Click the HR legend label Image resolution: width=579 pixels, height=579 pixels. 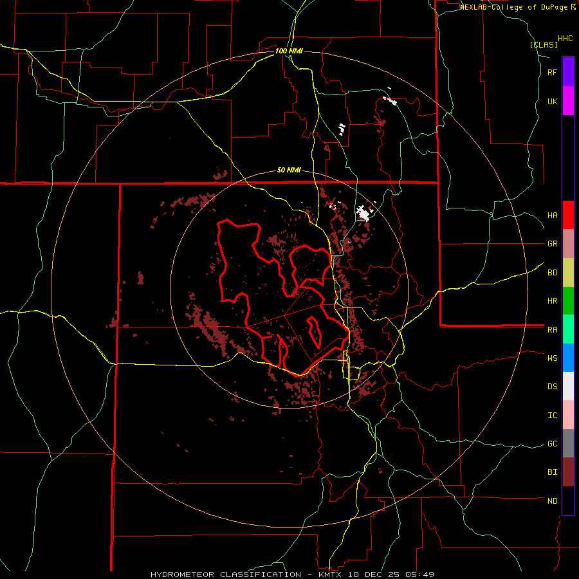(x=552, y=301)
